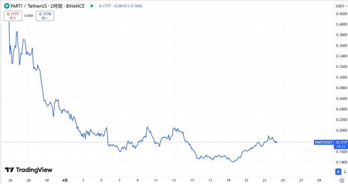Open chart settings gear icon
Screen dimensions: 348x184
tap(342, 181)
